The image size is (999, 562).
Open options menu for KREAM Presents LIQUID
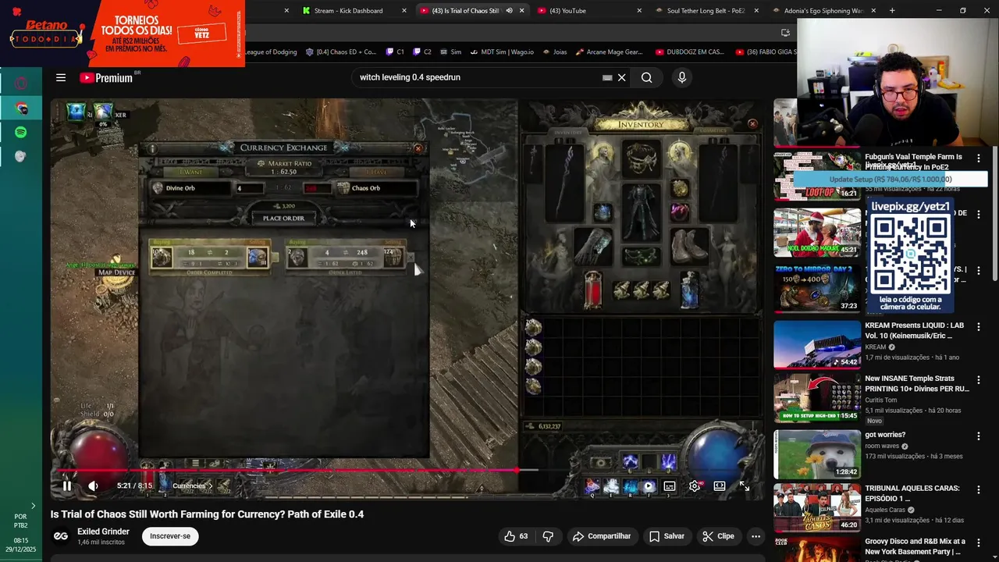pyautogui.click(x=979, y=327)
